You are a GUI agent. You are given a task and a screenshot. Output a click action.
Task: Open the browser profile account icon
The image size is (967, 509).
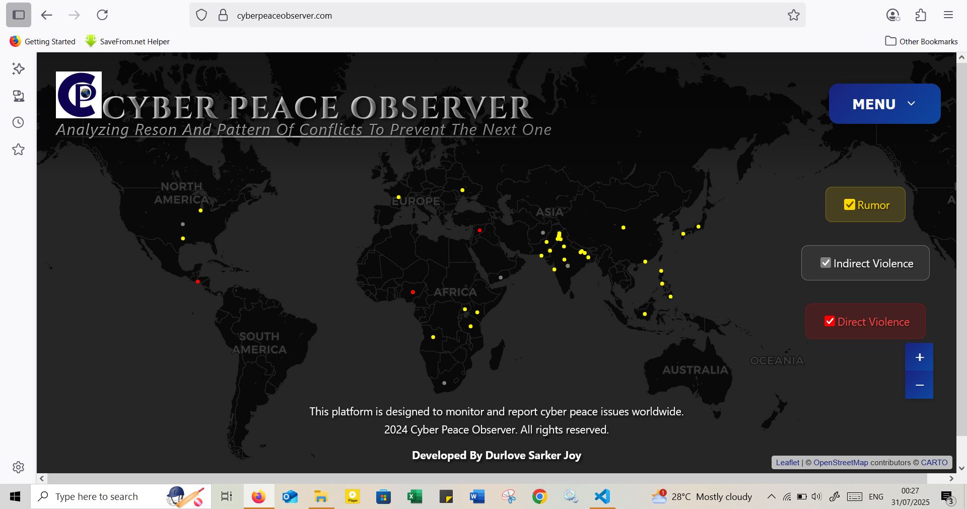893,15
